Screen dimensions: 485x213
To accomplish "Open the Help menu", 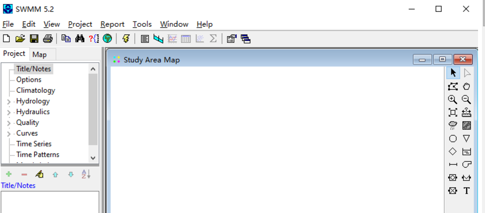I will click(205, 24).
